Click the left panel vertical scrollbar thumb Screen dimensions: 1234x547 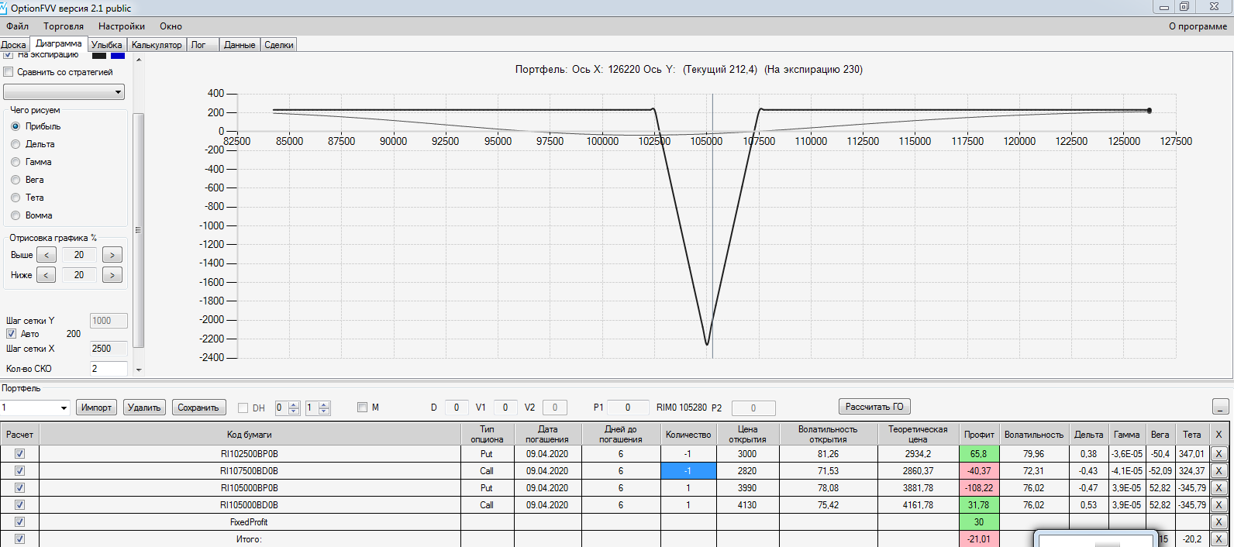coord(139,230)
